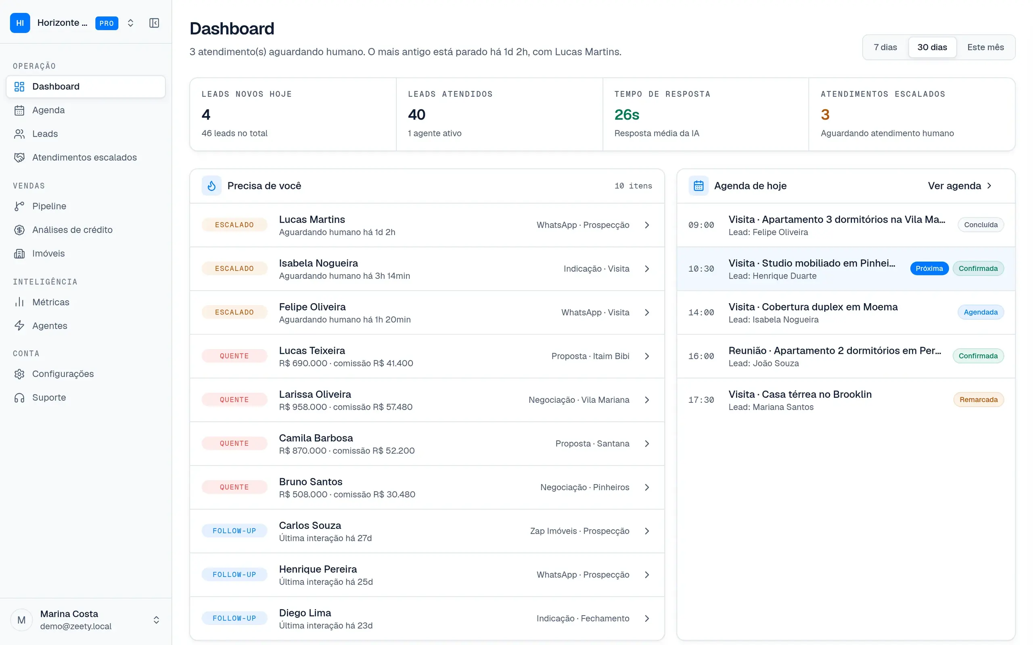Image resolution: width=1033 pixels, height=645 pixels.
Task: Open Suporte in the Conta section
Action: click(x=86, y=397)
